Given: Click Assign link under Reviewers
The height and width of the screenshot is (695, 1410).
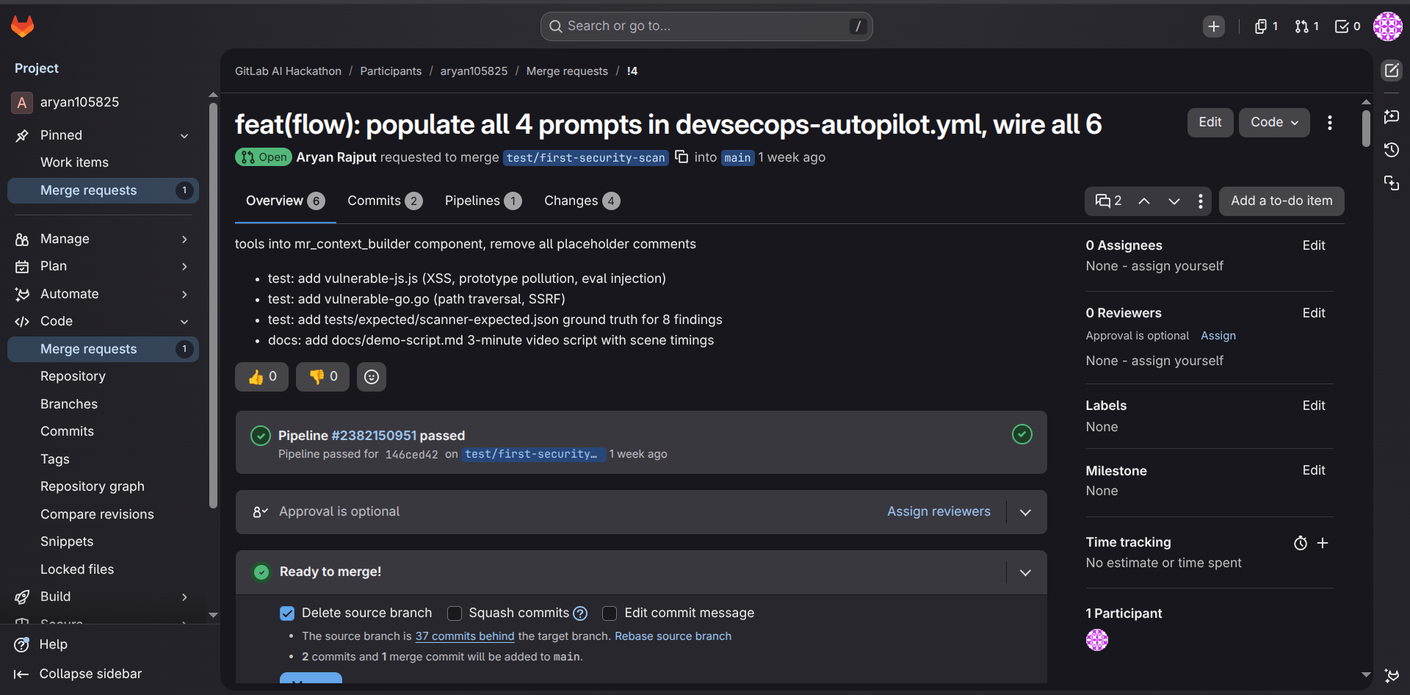Looking at the screenshot, I should click(1218, 336).
